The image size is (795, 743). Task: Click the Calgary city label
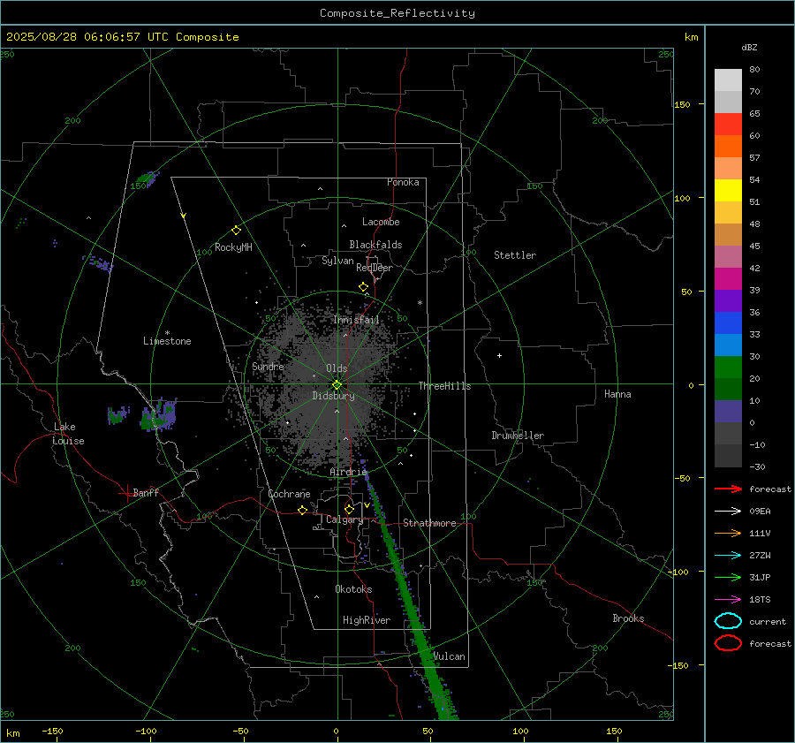point(344,519)
